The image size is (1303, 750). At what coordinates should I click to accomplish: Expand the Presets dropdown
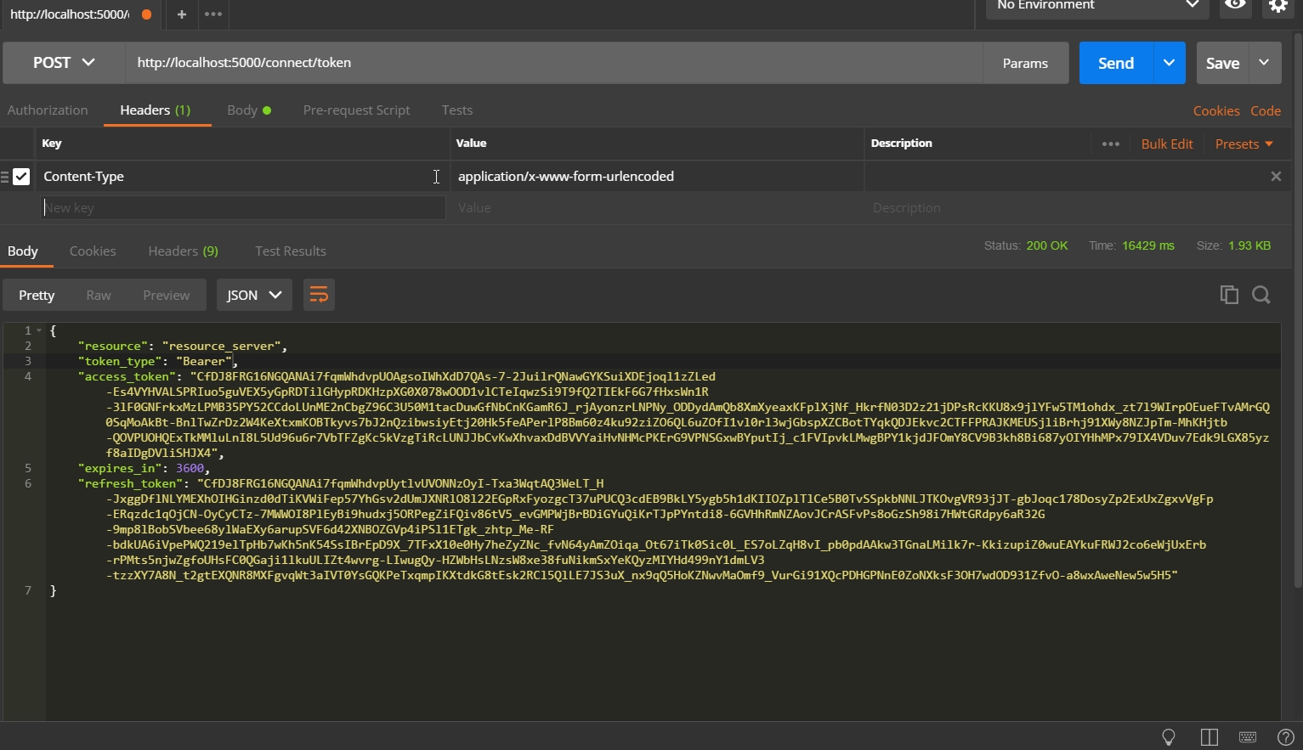coord(1244,144)
